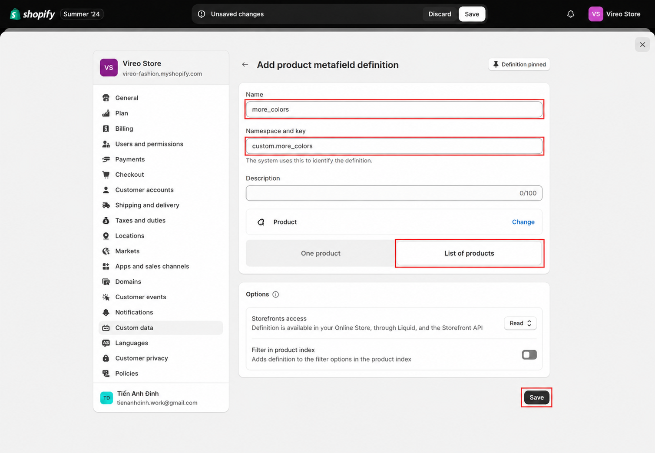This screenshot has height=453, width=655.
Task: Go back using the left arrow
Action: tap(245, 64)
